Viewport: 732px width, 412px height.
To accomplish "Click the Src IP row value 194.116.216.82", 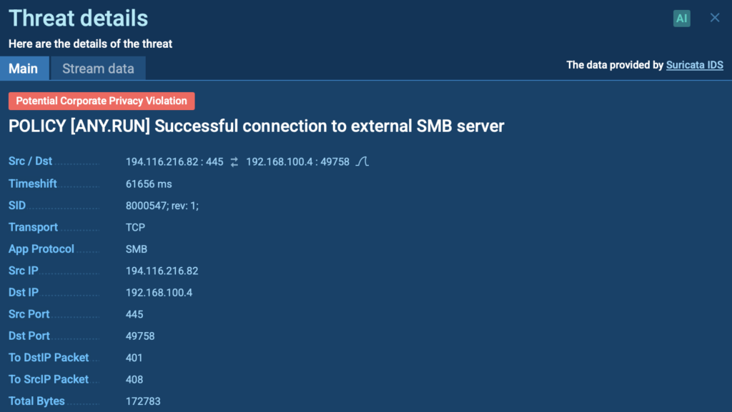I will click(162, 271).
